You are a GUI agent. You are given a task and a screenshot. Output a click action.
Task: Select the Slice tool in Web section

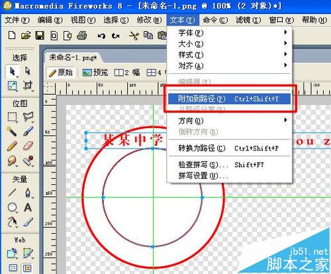[x=28, y=254]
